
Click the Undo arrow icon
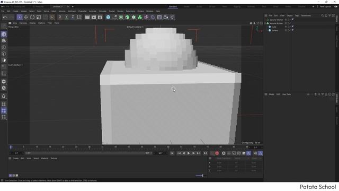point(5,17)
